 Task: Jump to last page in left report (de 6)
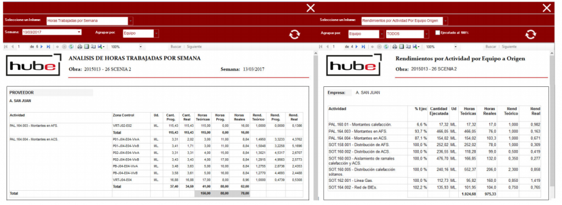point(48,47)
